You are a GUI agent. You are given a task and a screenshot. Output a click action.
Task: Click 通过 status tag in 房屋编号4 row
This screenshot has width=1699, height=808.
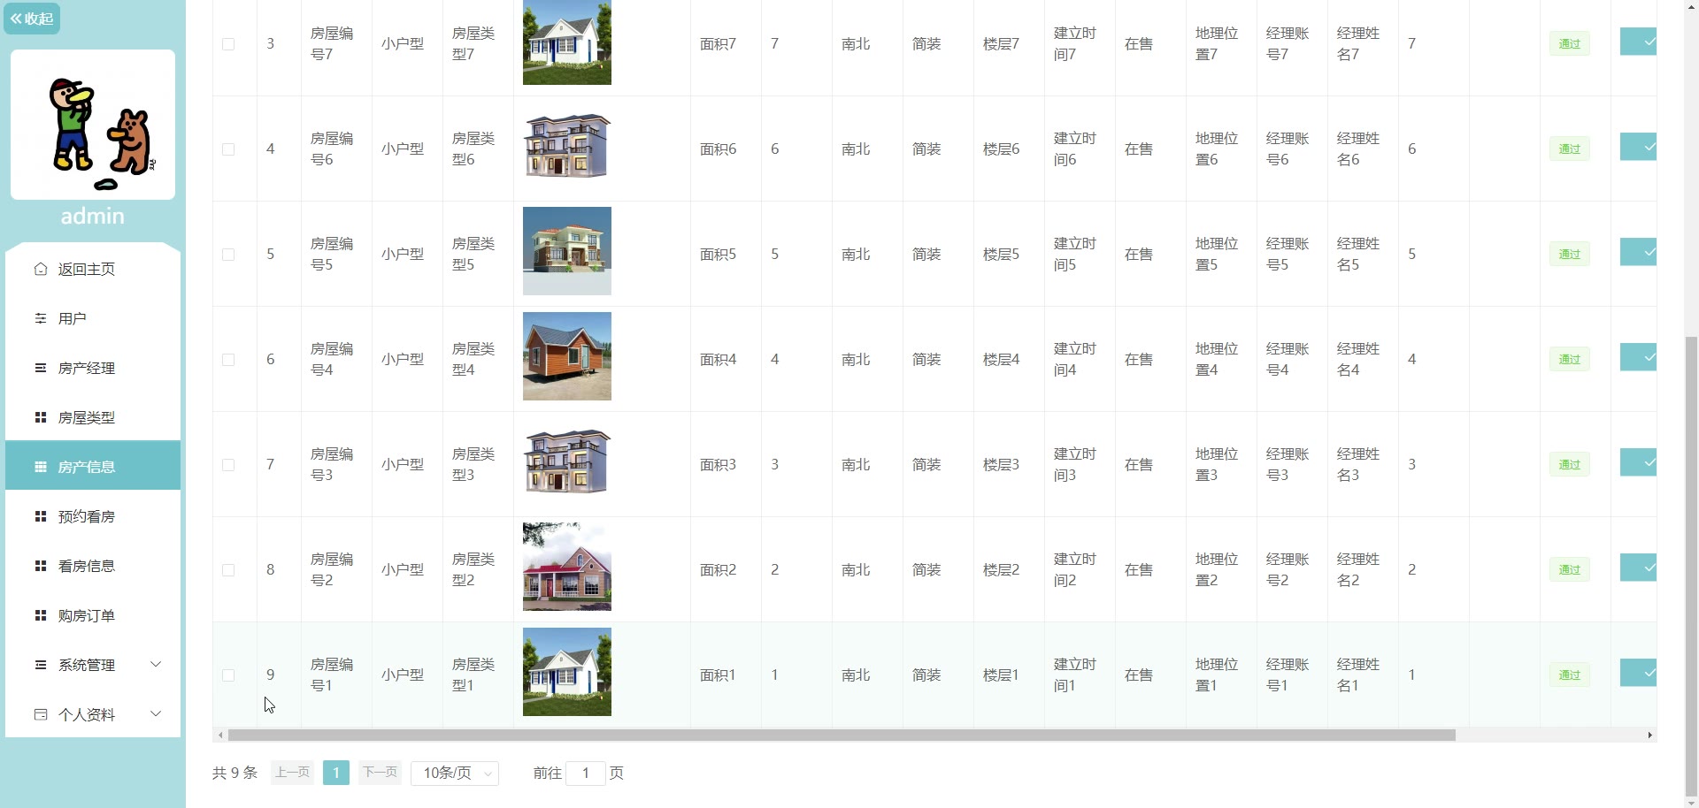pyautogui.click(x=1570, y=359)
